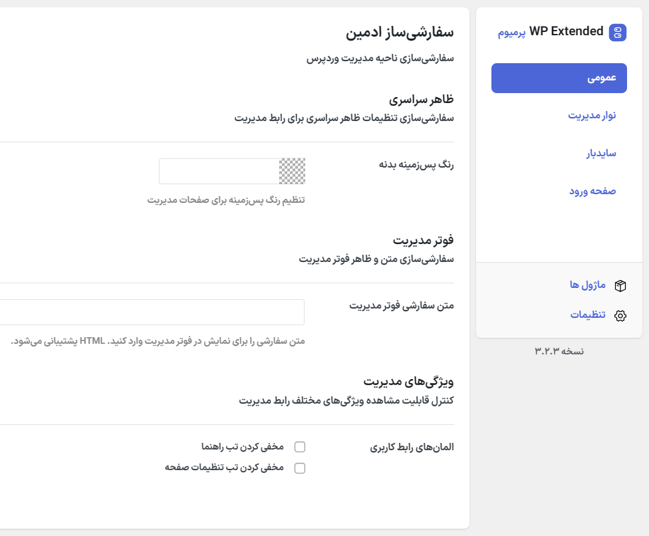This screenshot has height=536, width=649.
Task: Check مخفی کردن تب راهنما option
Action: pyautogui.click(x=299, y=446)
